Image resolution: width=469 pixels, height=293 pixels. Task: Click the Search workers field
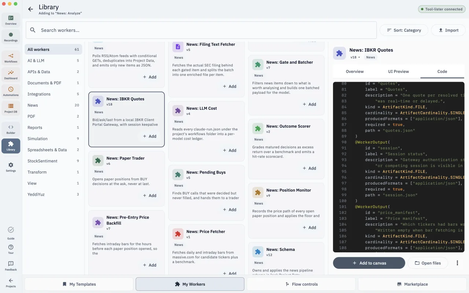(201, 30)
